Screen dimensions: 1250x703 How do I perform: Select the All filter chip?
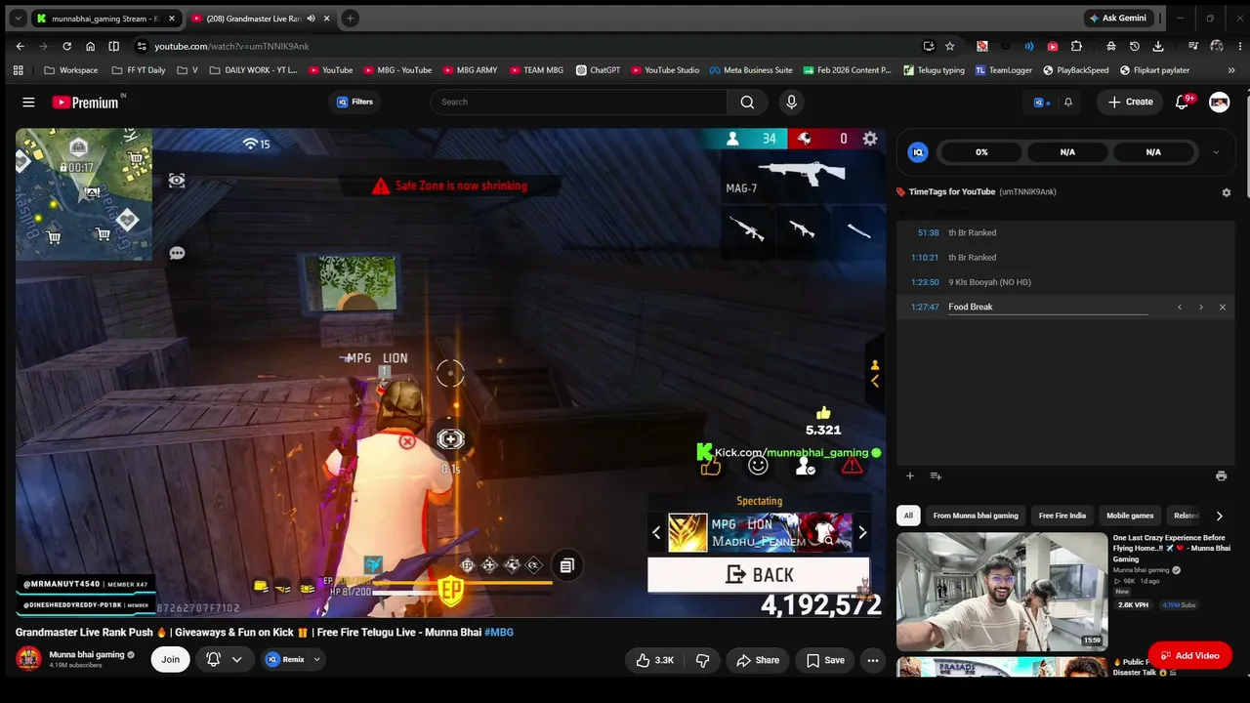(x=908, y=516)
